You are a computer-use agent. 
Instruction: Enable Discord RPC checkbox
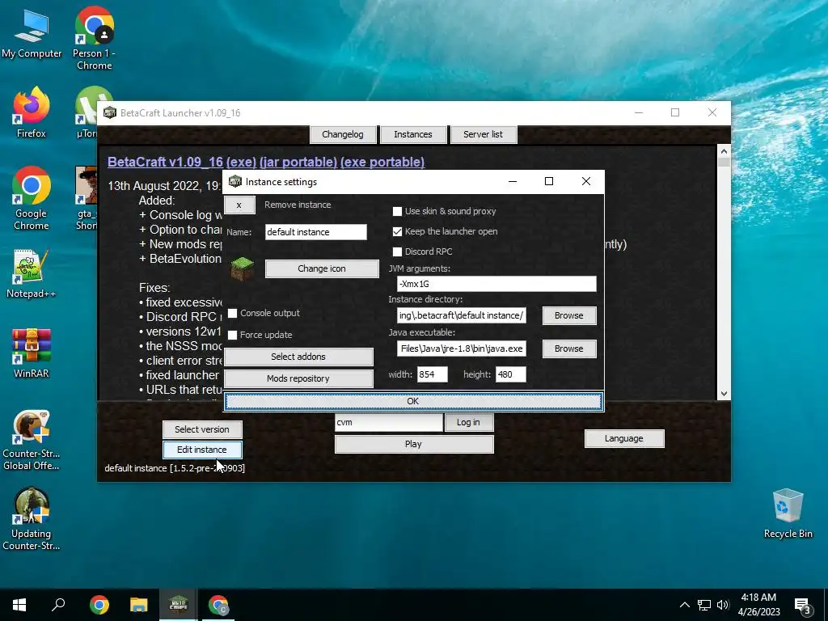[397, 251]
